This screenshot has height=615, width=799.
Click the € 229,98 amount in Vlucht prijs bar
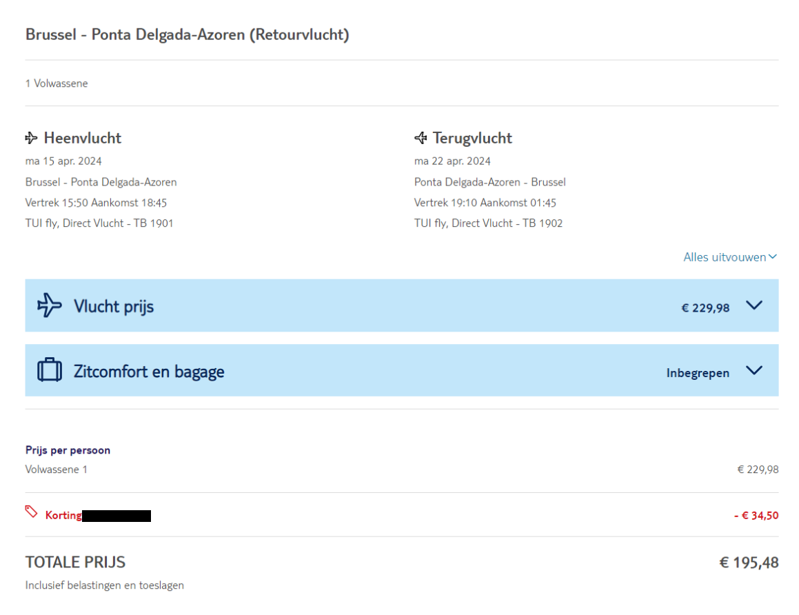[705, 308]
